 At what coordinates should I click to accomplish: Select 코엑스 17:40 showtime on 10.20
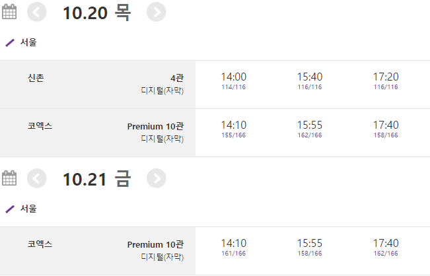point(386,128)
